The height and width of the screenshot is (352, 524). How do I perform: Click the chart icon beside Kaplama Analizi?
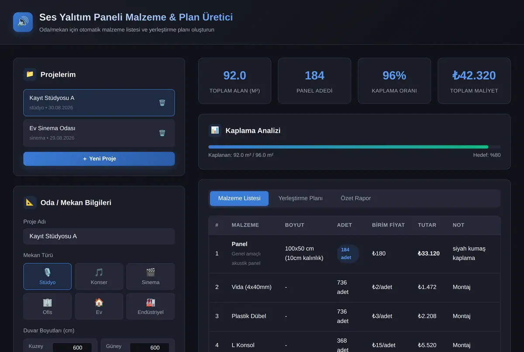(215, 130)
